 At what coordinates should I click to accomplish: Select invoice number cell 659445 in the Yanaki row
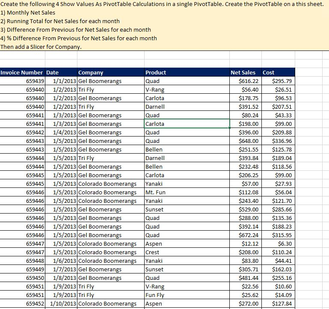point(22,184)
